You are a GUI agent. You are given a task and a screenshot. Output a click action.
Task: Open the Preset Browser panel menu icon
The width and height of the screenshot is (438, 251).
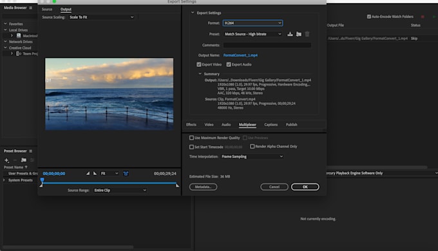(31, 151)
